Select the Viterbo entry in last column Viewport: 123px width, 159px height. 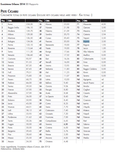click(86, 138)
